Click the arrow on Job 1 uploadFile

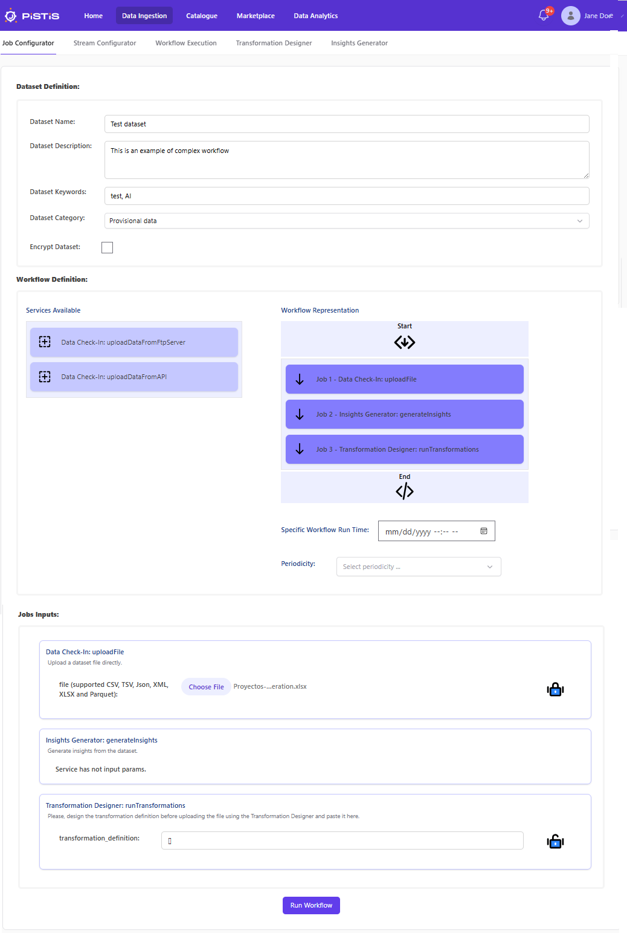[x=300, y=379]
